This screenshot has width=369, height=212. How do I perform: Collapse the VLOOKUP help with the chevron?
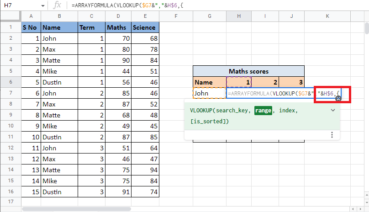click(x=333, y=110)
